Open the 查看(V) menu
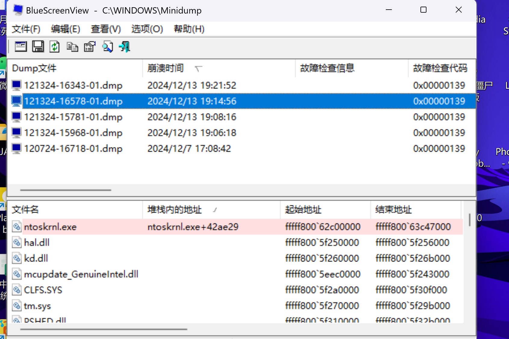 (105, 29)
